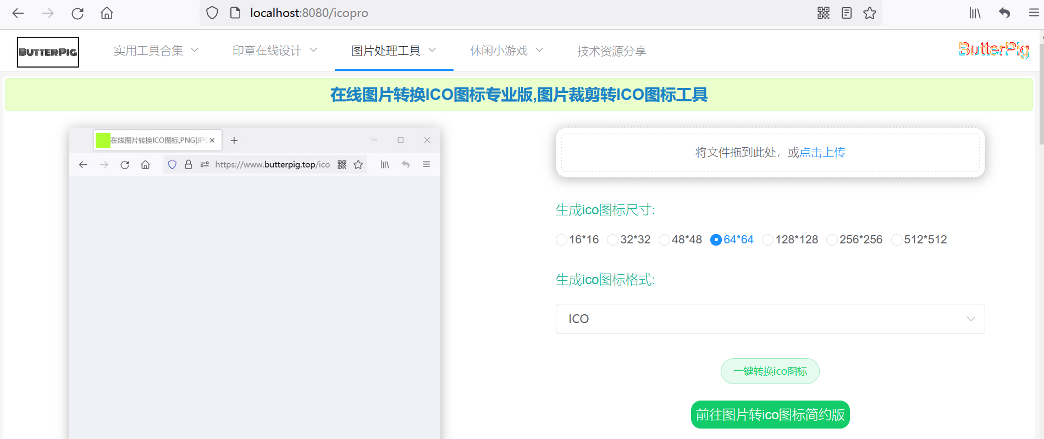Image resolution: width=1044 pixels, height=439 pixels.
Task: Click the site shield information icon
Action: click(x=212, y=13)
